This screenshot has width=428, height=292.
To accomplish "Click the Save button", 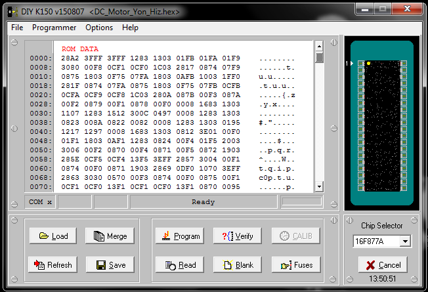I will click(x=110, y=264).
